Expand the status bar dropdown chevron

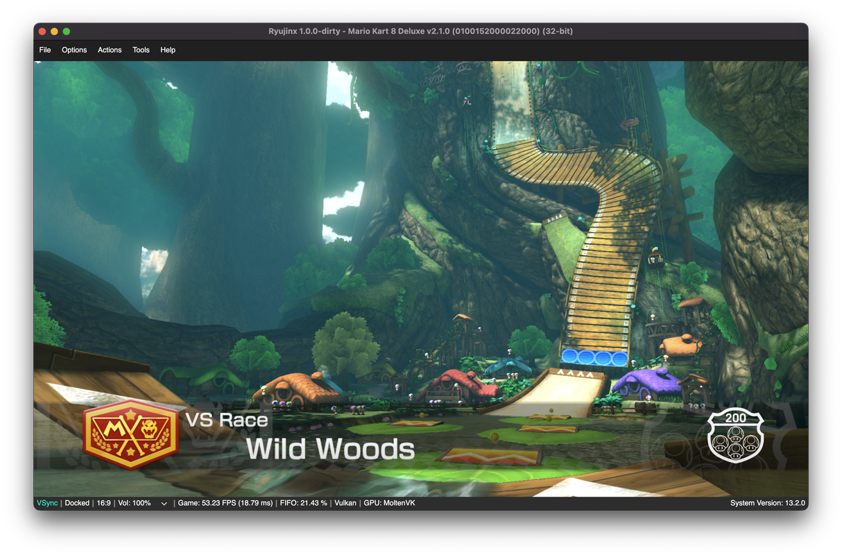tap(164, 504)
